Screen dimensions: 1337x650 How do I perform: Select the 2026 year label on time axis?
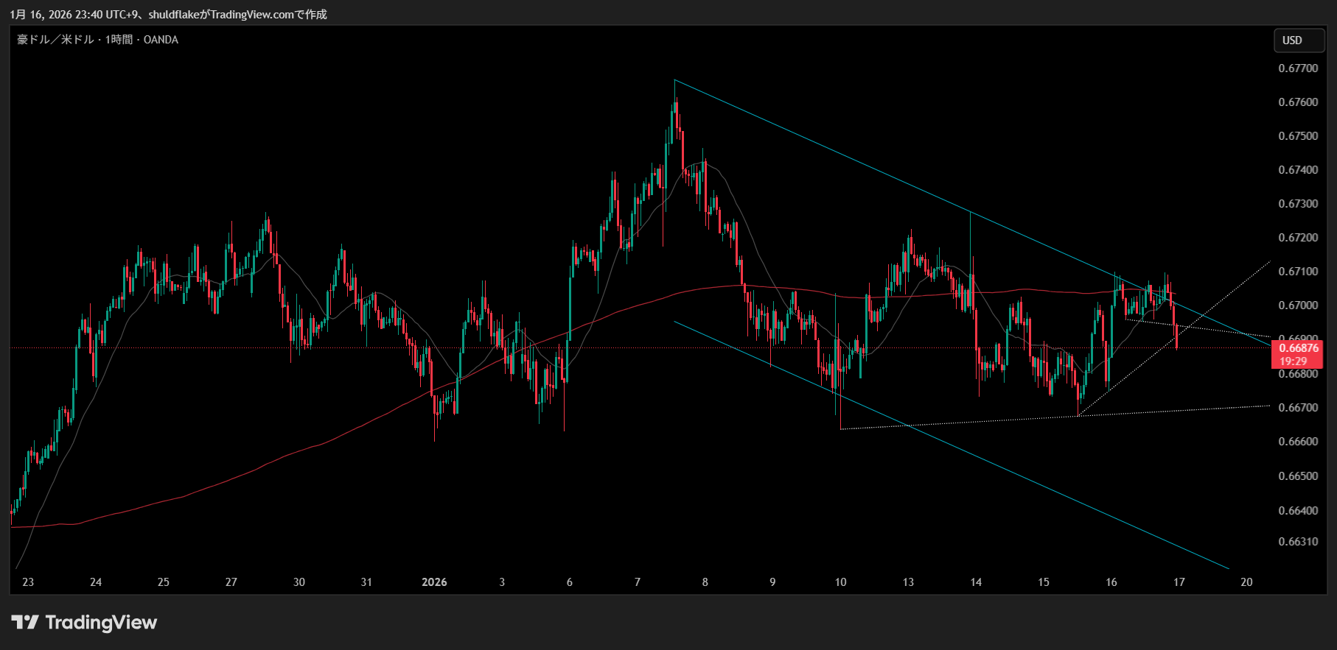[x=434, y=582]
